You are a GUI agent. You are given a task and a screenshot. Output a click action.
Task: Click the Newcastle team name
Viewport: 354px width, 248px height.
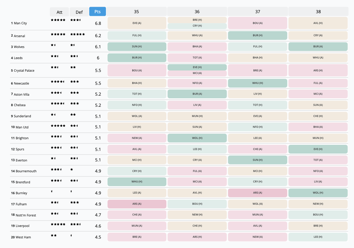click(21, 83)
